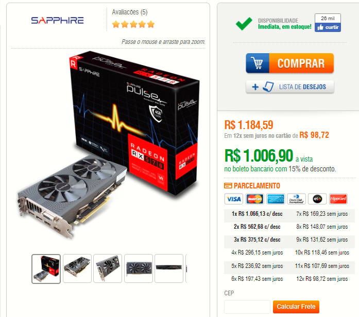Select the second thumbnail showing angled card
Image resolution: width=359 pixels, height=317 pixels.
(x=77, y=268)
